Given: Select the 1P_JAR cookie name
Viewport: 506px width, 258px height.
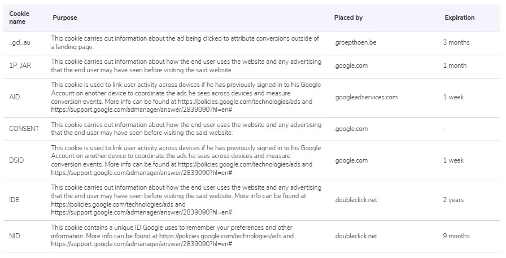Looking at the screenshot, I should [x=20, y=65].
